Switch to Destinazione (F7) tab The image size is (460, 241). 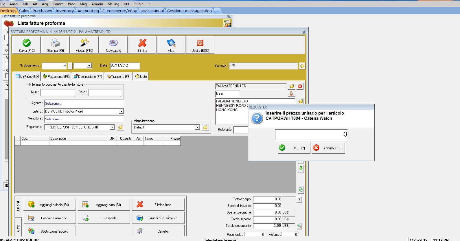pos(88,77)
